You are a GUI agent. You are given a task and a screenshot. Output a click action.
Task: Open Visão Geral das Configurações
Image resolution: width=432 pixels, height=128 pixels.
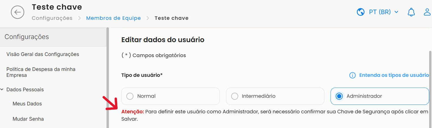click(42, 54)
